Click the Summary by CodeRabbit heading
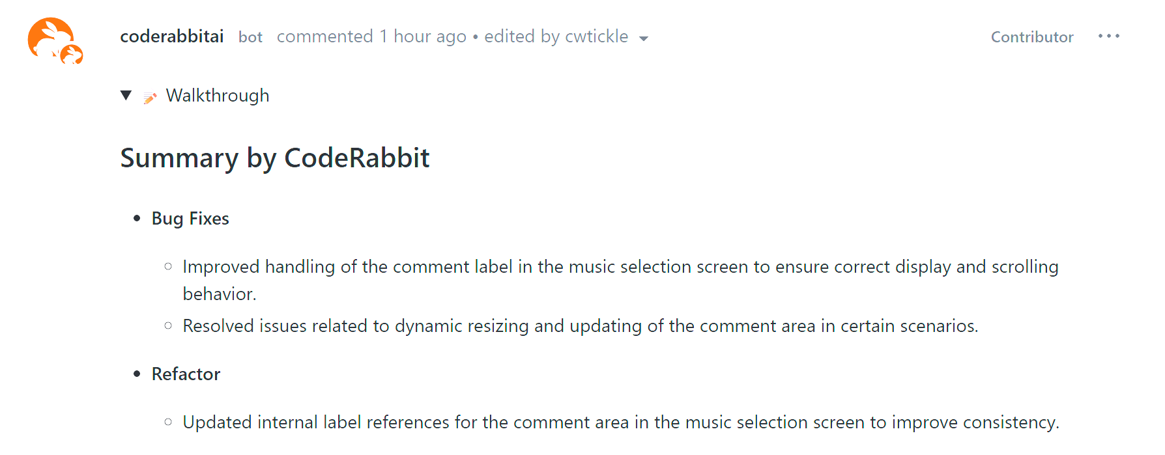The image size is (1165, 455). 275,158
